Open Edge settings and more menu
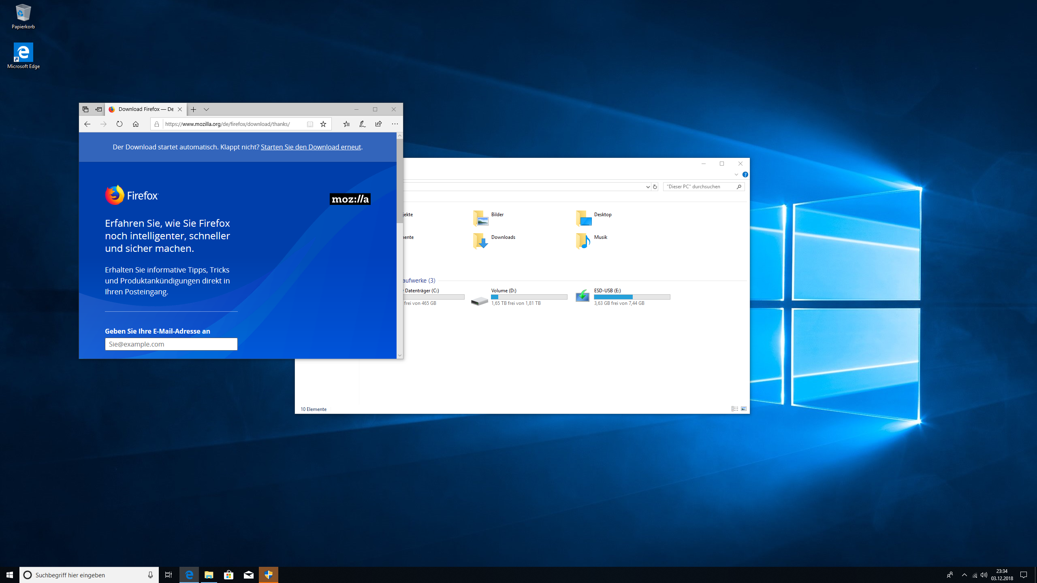This screenshot has height=583, width=1037. click(395, 124)
